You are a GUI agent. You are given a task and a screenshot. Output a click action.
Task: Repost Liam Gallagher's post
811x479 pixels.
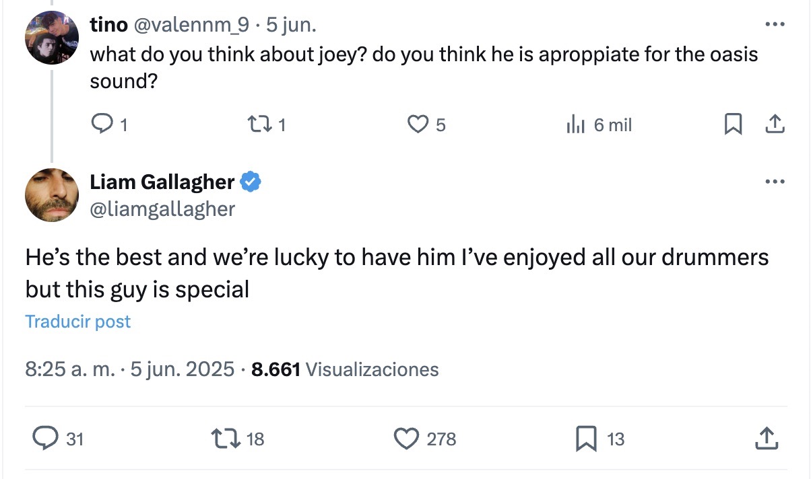pyautogui.click(x=223, y=439)
